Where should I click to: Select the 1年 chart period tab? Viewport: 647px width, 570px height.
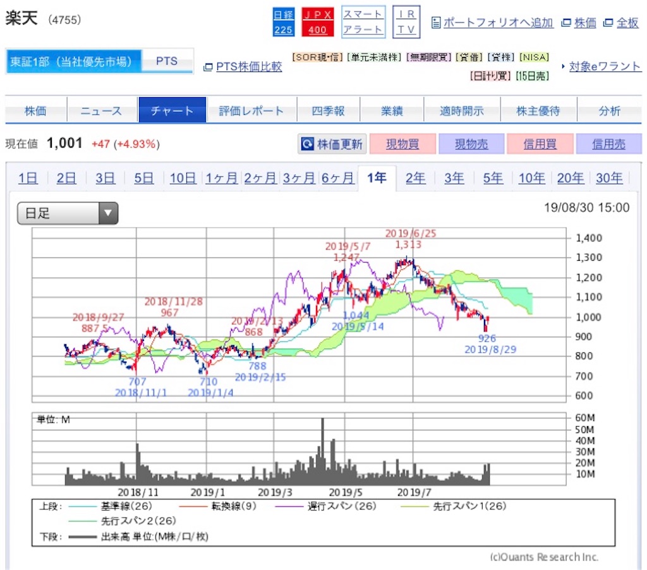tap(377, 178)
